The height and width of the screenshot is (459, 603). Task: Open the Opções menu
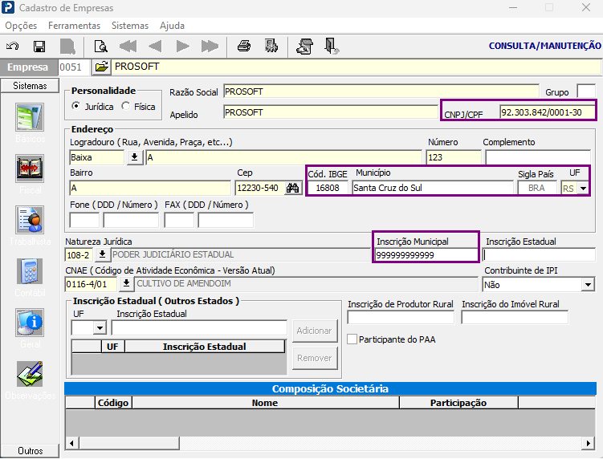pos(21,26)
